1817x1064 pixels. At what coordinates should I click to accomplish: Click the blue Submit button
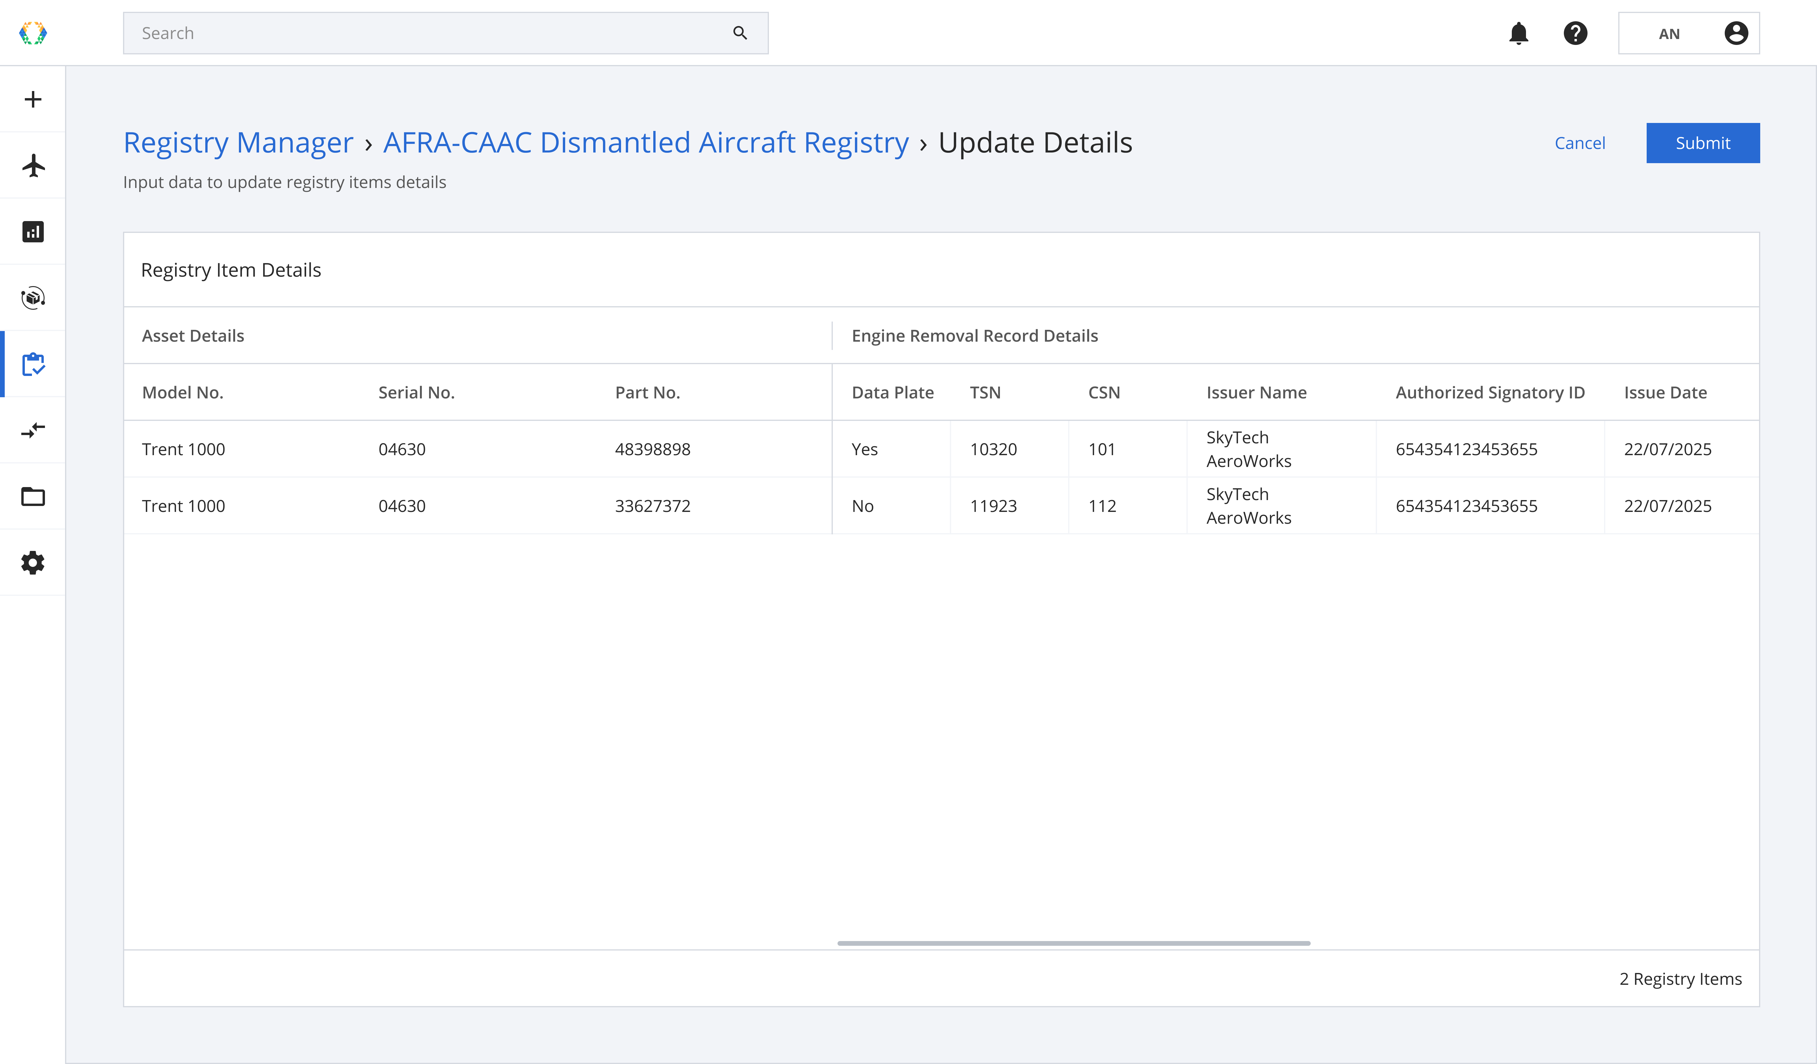[x=1702, y=143]
